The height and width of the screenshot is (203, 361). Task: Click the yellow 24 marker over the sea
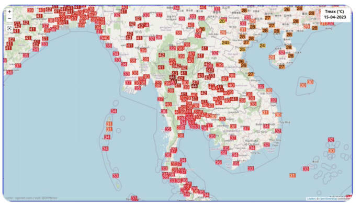pyautogui.click(x=262, y=46)
